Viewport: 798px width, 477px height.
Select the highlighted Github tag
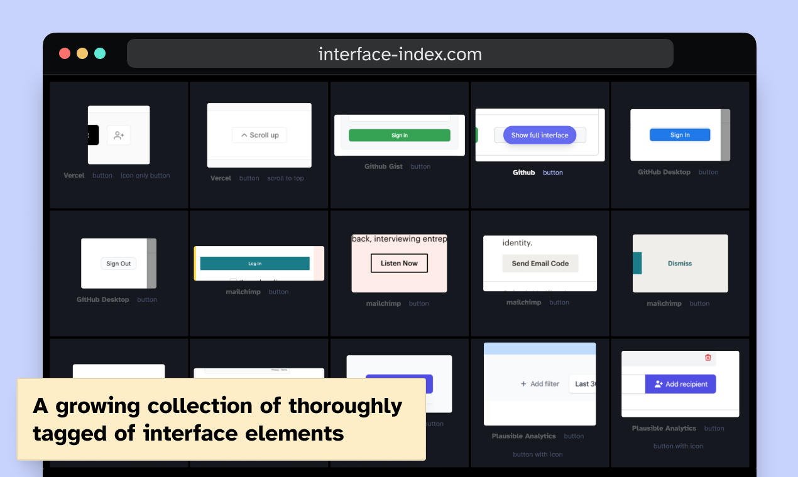coord(524,173)
